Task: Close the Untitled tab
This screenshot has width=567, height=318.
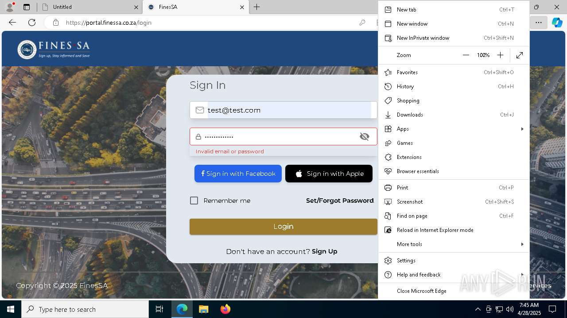Action: [136, 7]
